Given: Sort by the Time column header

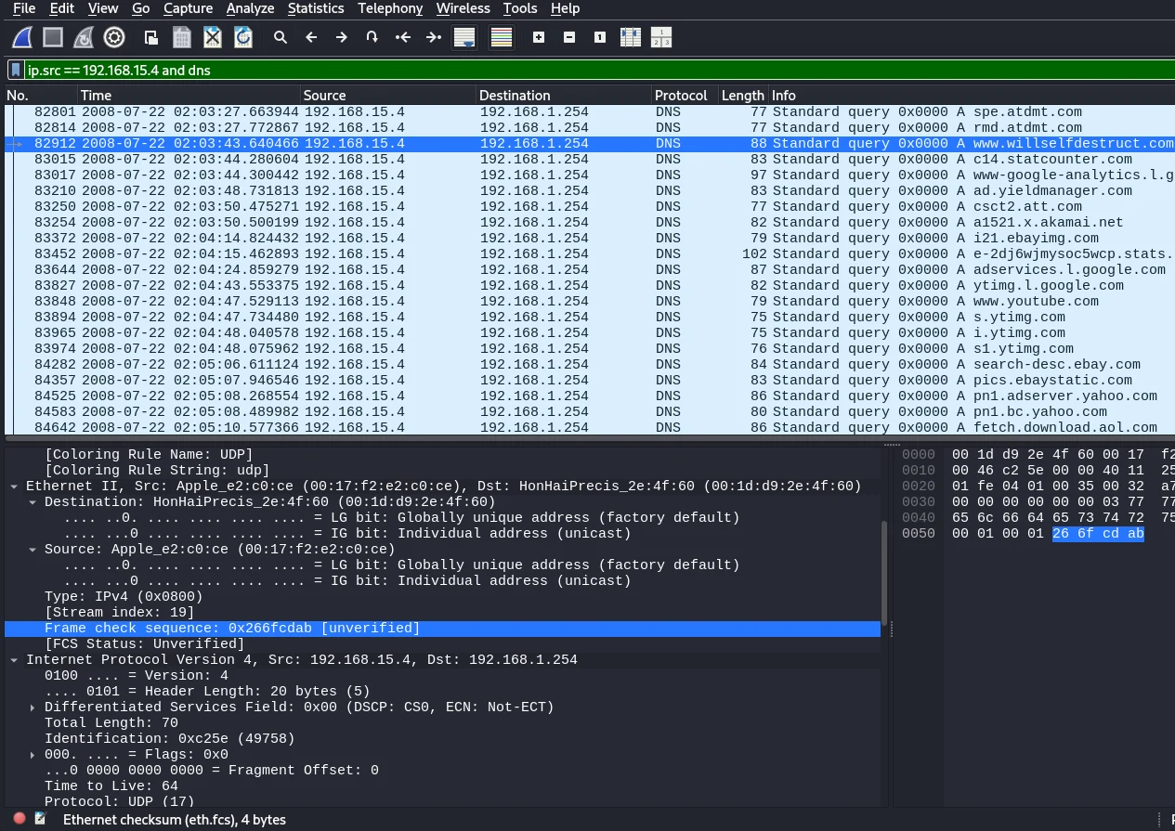Looking at the screenshot, I should coord(189,95).
